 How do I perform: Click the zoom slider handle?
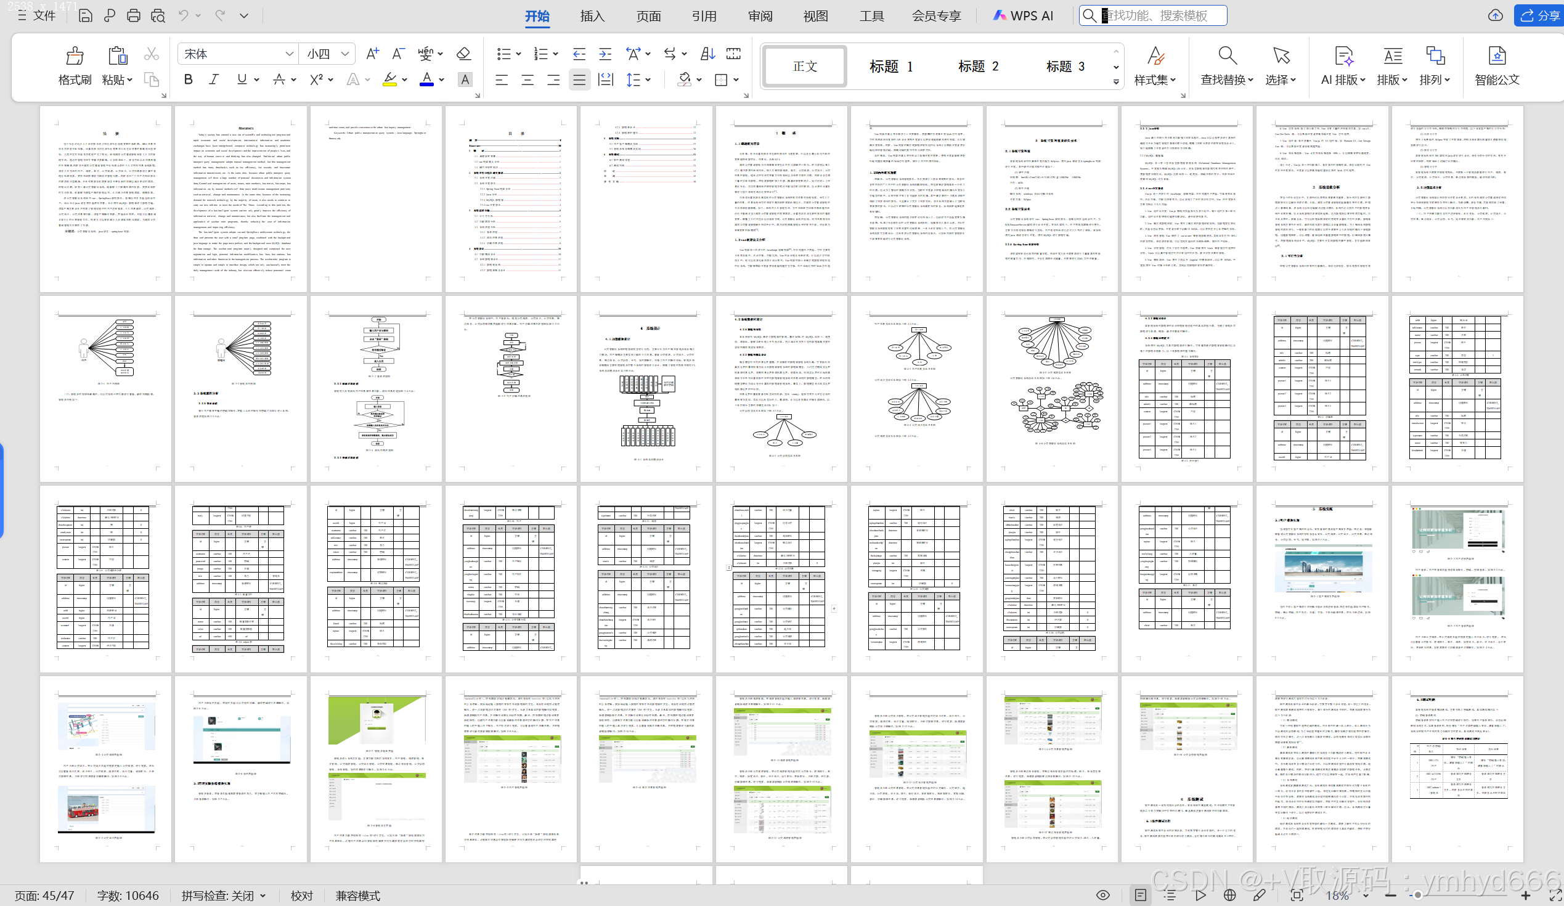click(x=1417, y=895)
